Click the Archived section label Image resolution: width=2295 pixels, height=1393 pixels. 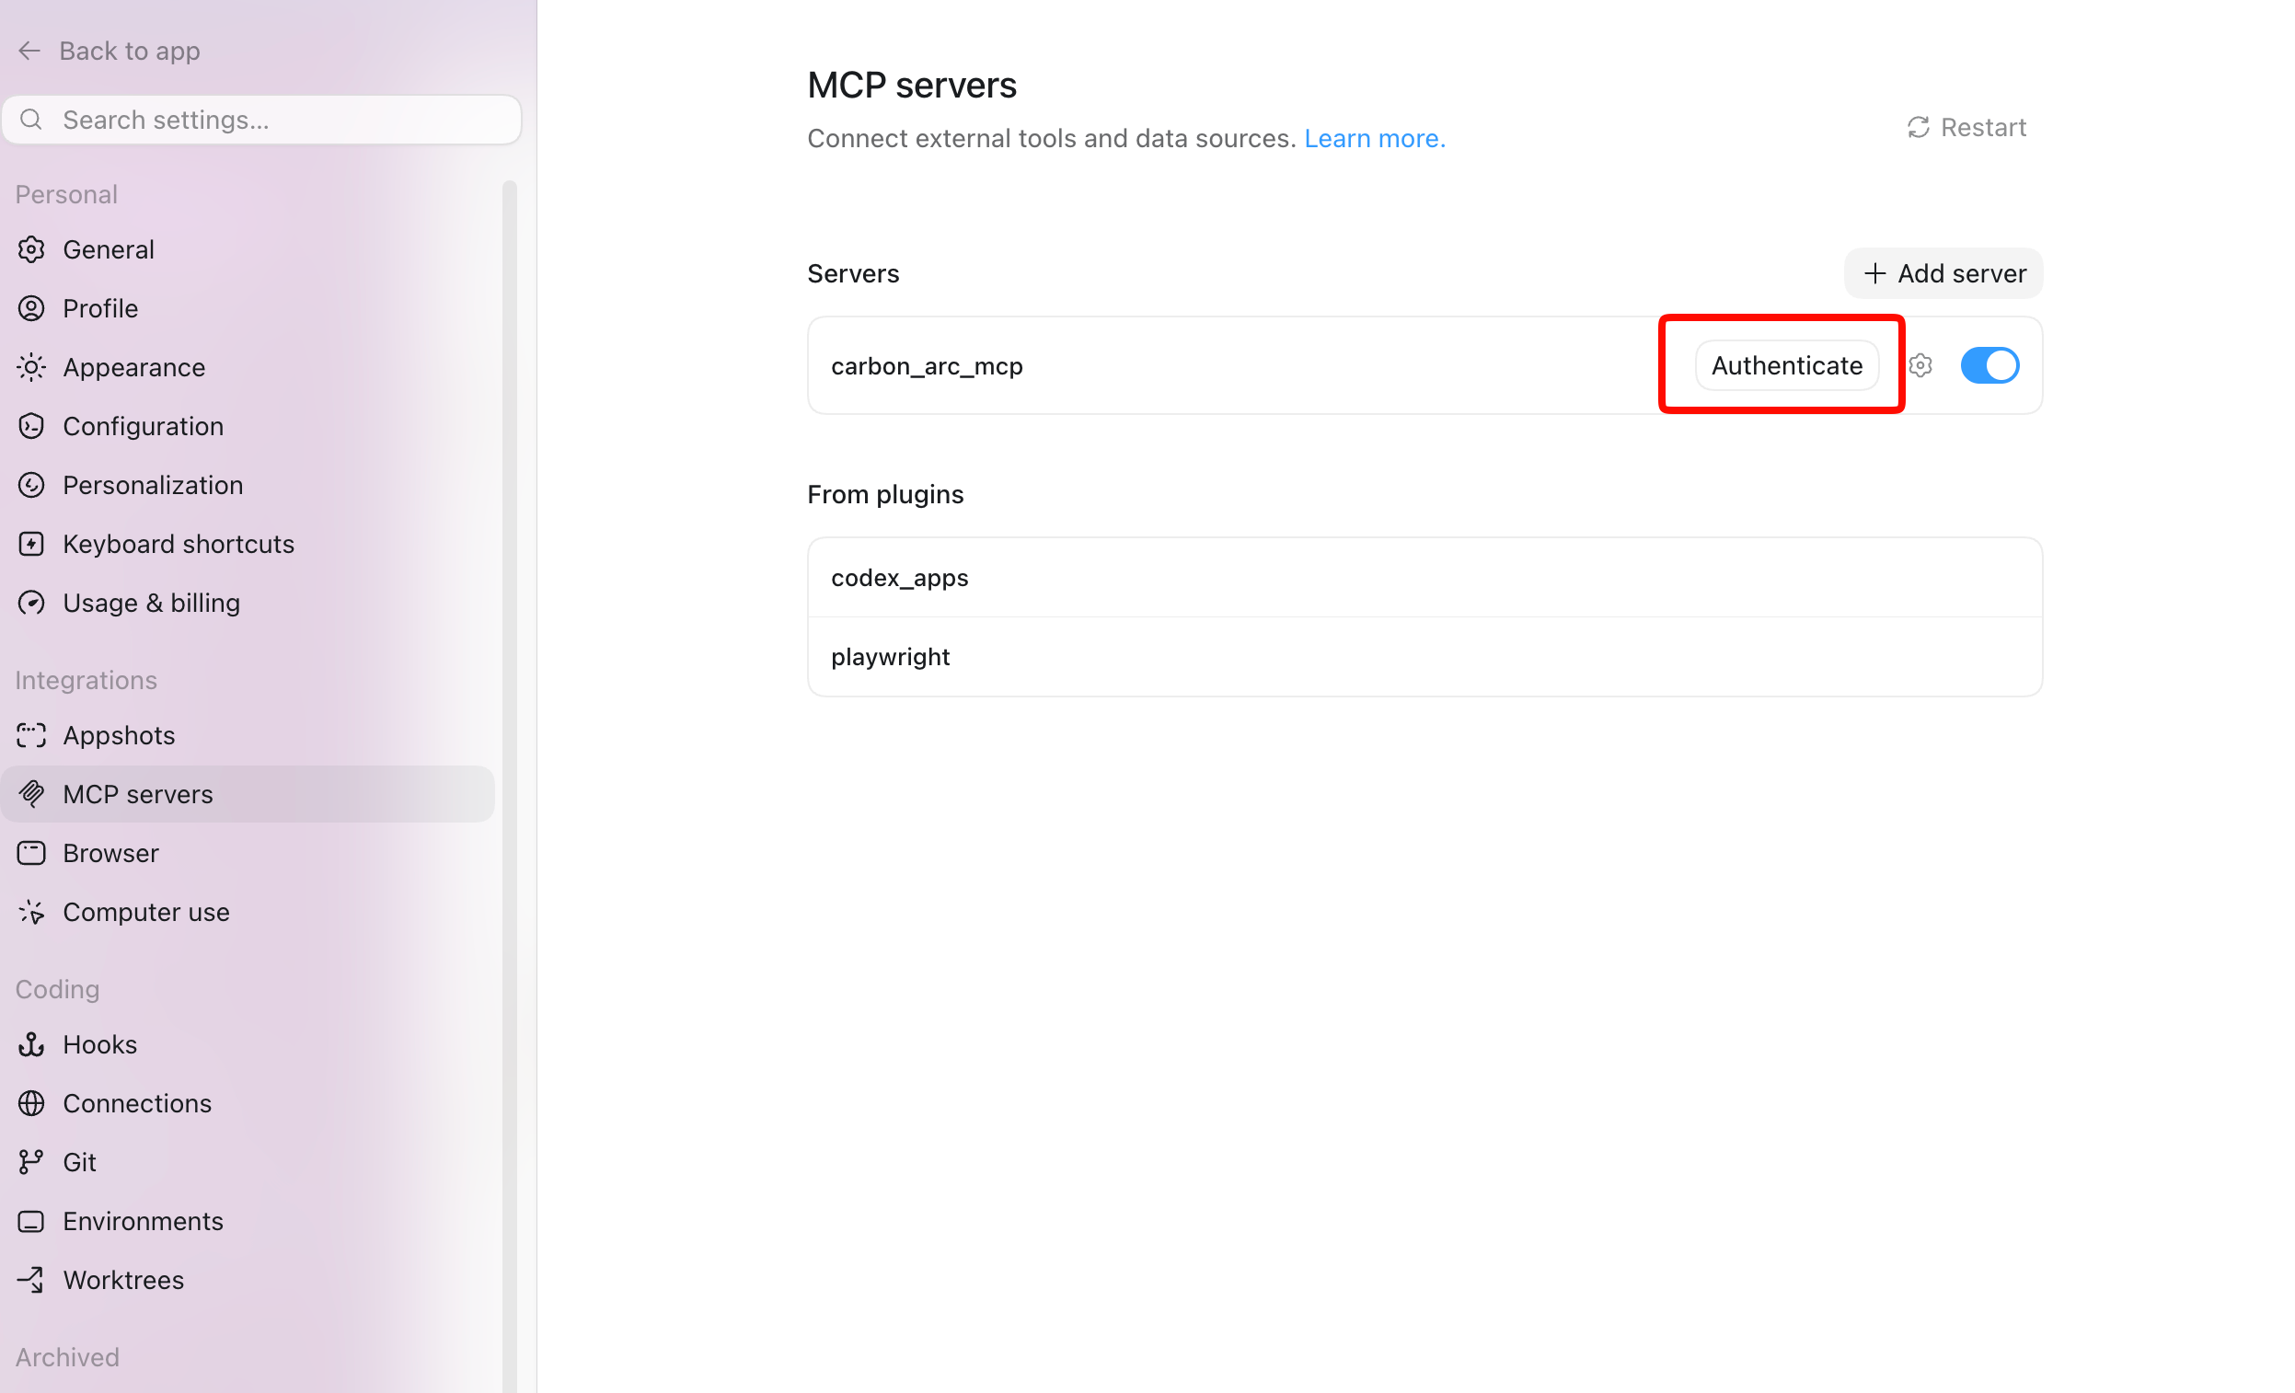click(67, 1357)
